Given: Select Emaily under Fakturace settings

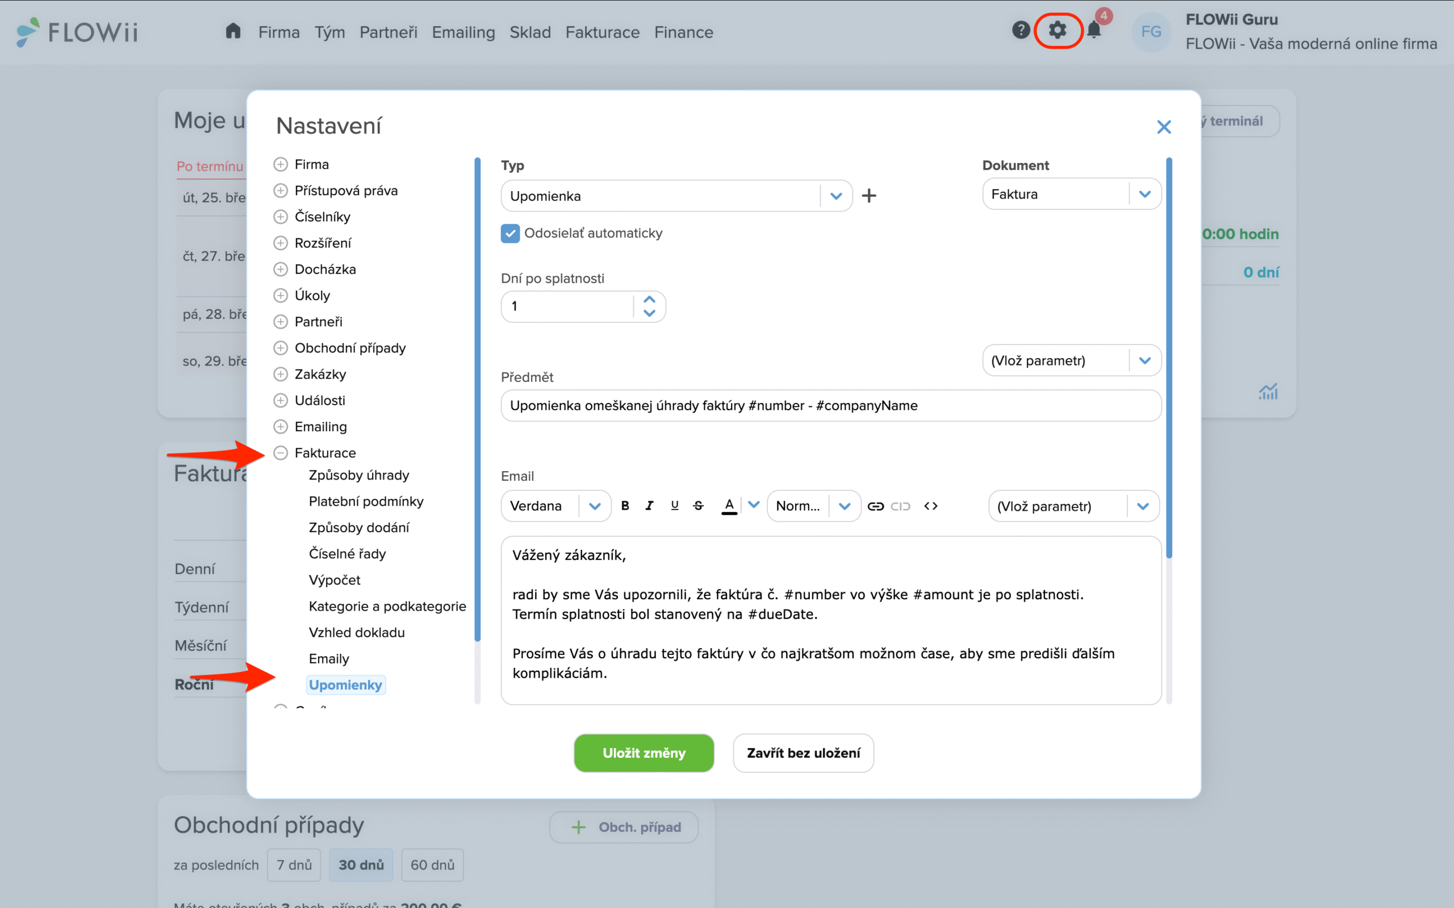Looking at the screenshot, I should click(329, 659).
